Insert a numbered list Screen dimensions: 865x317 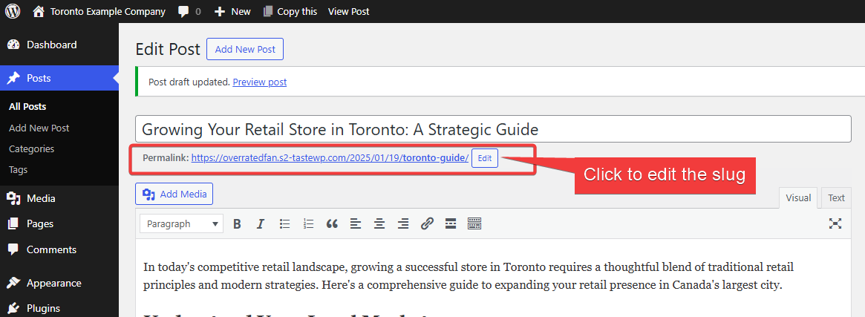308,223
